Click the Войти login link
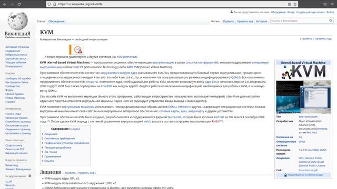Screen dimensions: 337x189 330,12
